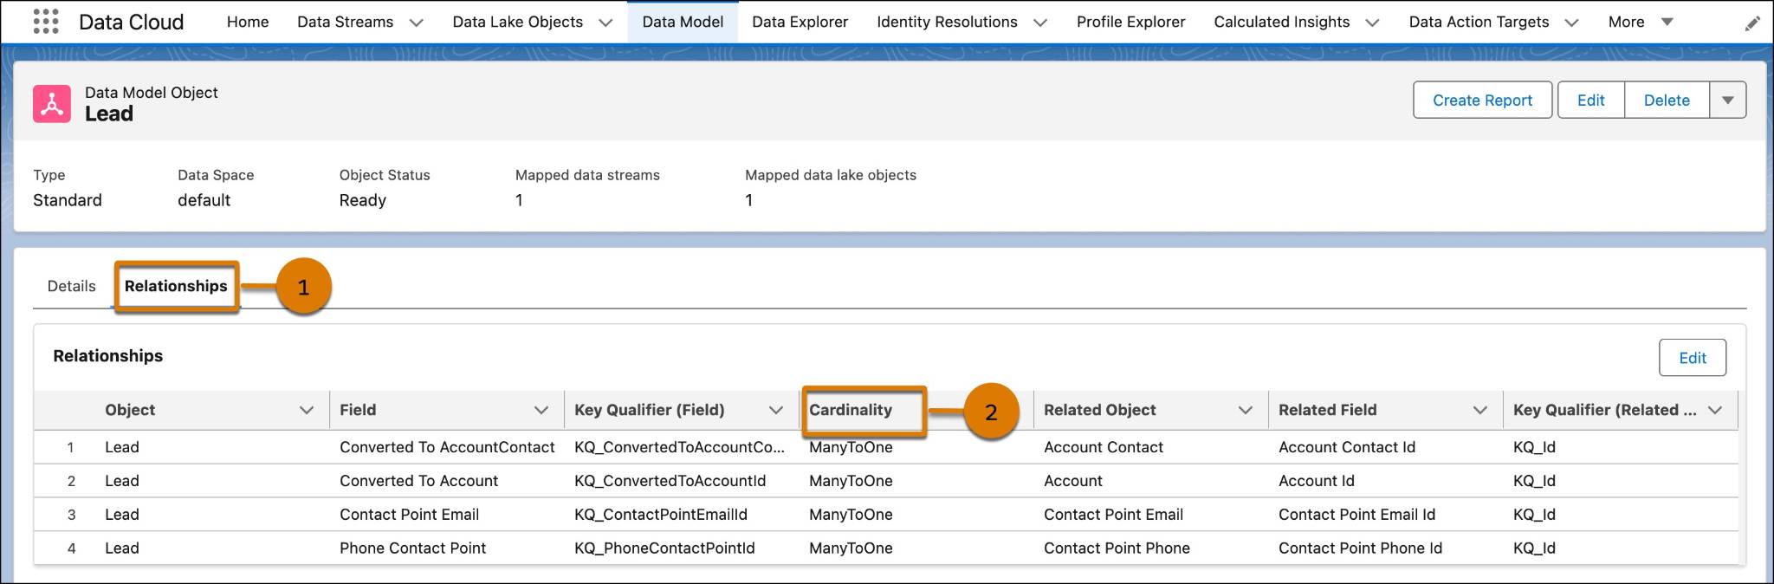
Task: Click the Converted To AccountContact field cell
Action: [x=447, y=447]
